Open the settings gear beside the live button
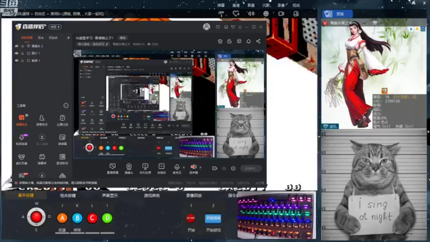 pyautogui.click(x=233, y=168)
